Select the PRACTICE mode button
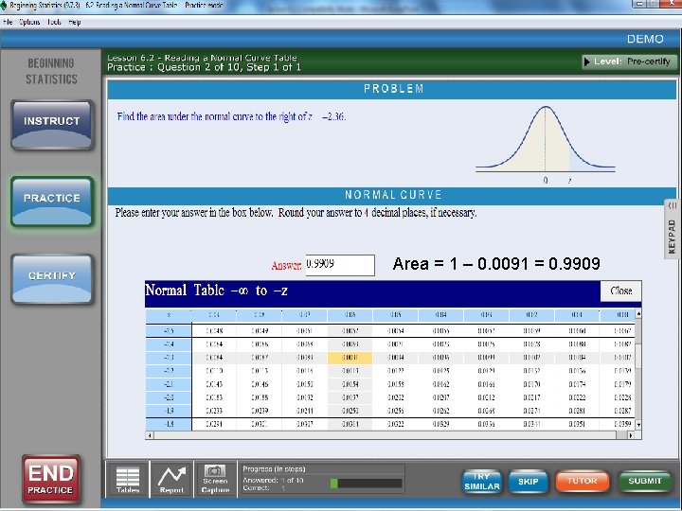Screen dimensions: 682x511 tap(52, 202)
